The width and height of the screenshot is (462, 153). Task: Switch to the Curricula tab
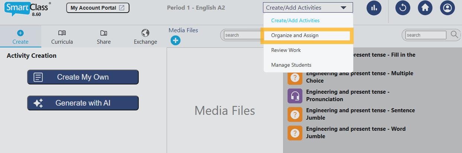pos(62,37)
